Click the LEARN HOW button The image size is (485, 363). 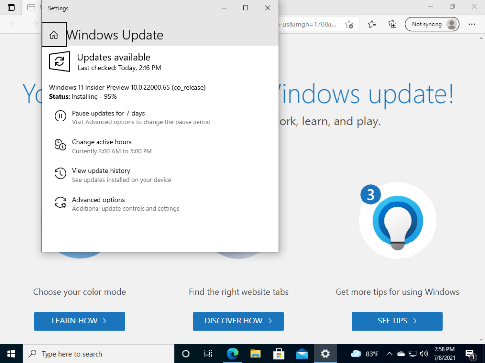(79, 321)
